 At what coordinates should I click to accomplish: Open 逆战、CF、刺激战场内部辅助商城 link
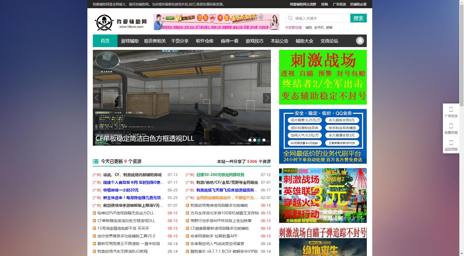pos(132,175)
